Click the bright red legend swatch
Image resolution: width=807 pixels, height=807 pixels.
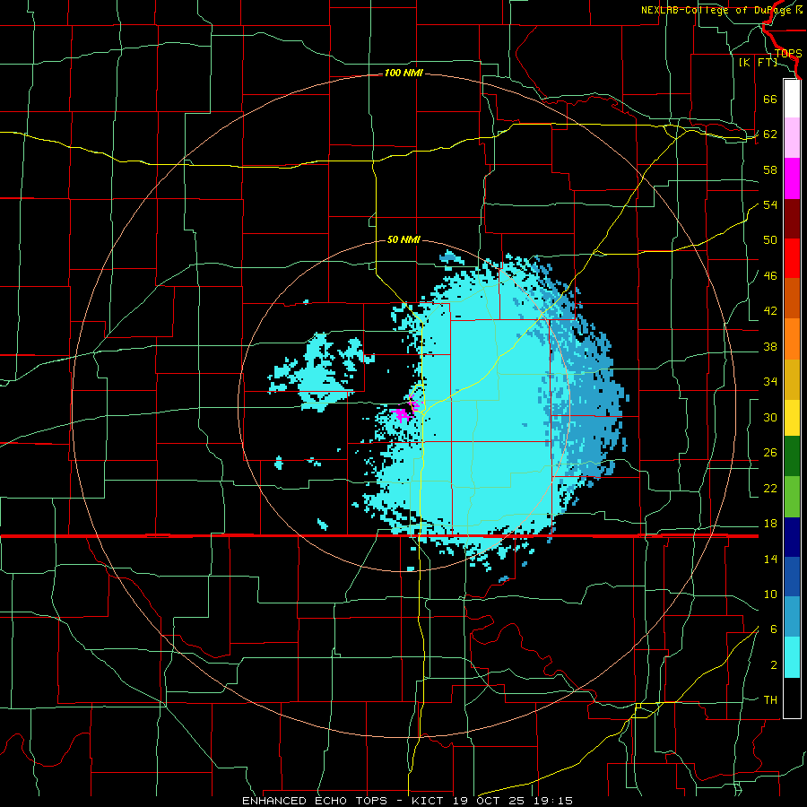tap(792, 258)
